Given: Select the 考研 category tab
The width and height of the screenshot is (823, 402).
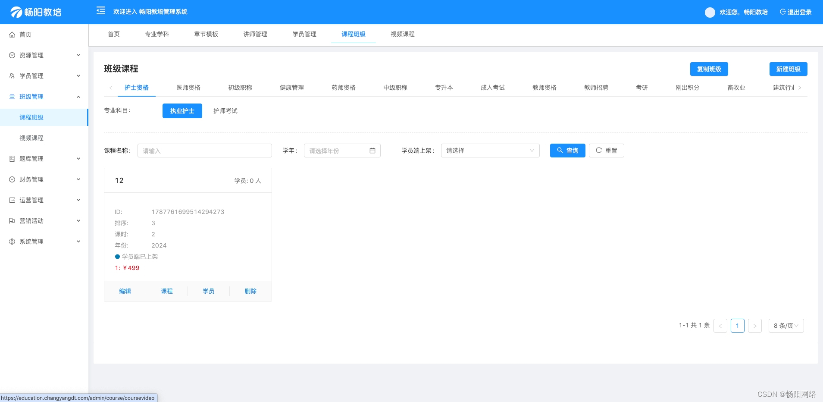Looking at the screenshot, I should click(642, 88).
